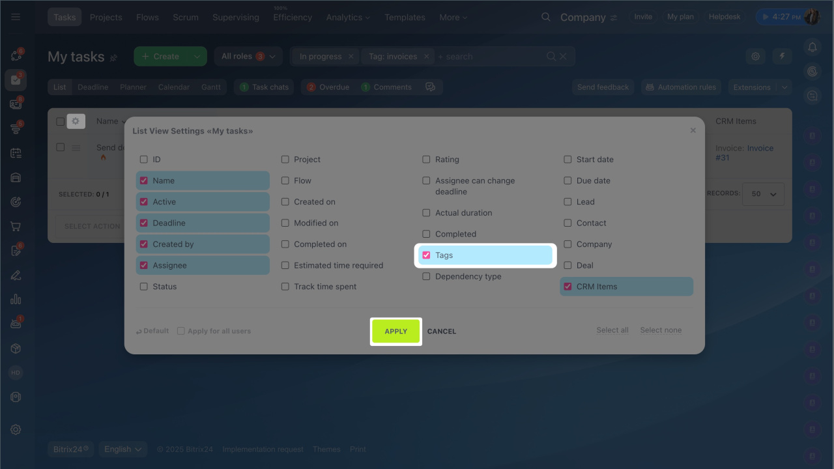Viewport: 834px width, 469px height.
Task: Click the list settings gear icon
Action: point(76,121)
